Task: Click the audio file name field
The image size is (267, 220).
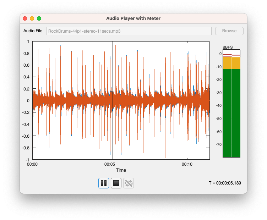Action: point(129,31)
